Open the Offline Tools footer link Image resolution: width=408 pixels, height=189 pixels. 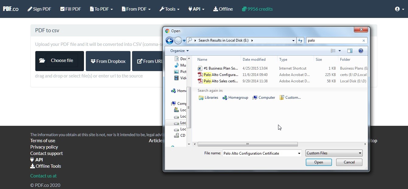point(46,166)
